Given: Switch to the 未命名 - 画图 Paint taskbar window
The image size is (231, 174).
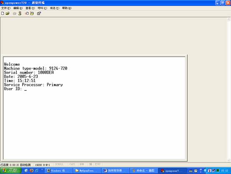Looking at the screenshot, I should click(x=144, y=171).
